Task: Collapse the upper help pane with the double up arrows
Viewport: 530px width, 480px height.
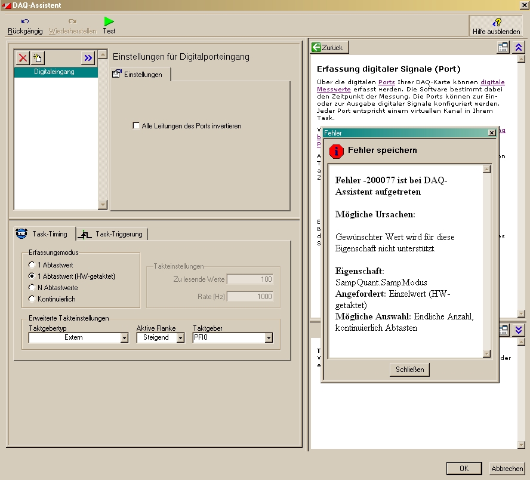Action: [519, 47]
